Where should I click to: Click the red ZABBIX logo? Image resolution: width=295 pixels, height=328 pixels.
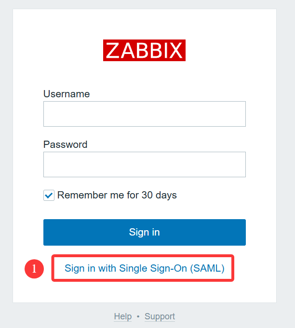click(144, 51)
